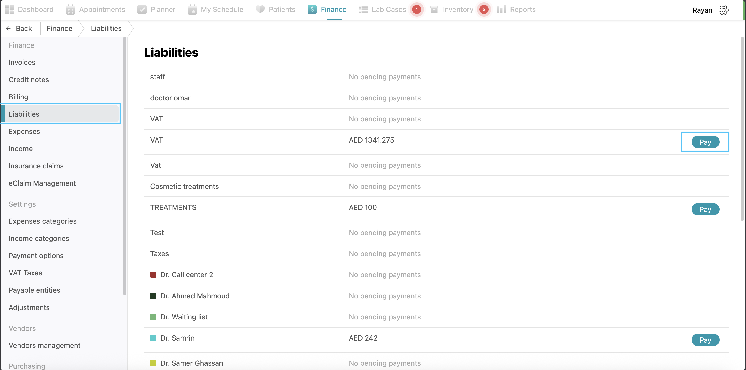Viewport: 746px width, 370px height.
Task: Open the settings gear next to Rayan
Action: pos(723,10)
